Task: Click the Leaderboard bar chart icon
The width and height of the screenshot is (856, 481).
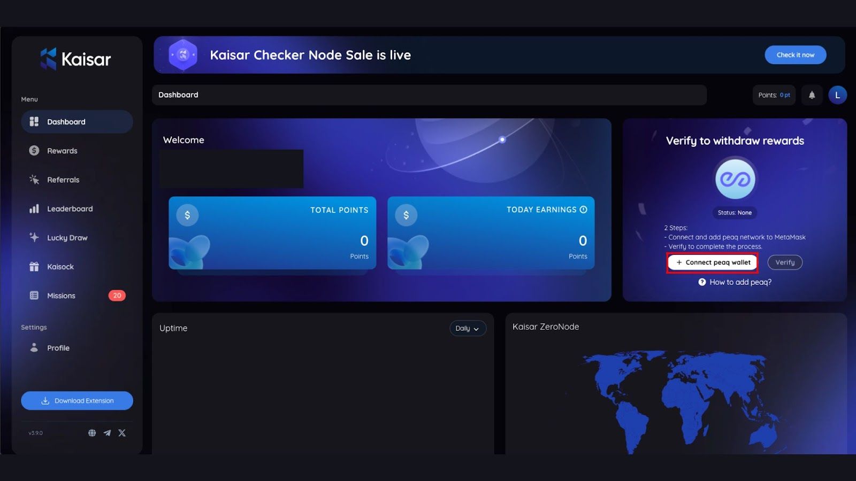Action: 34,208
